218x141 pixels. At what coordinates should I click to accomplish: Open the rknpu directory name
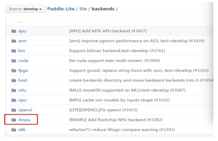[x=24, y=120]
